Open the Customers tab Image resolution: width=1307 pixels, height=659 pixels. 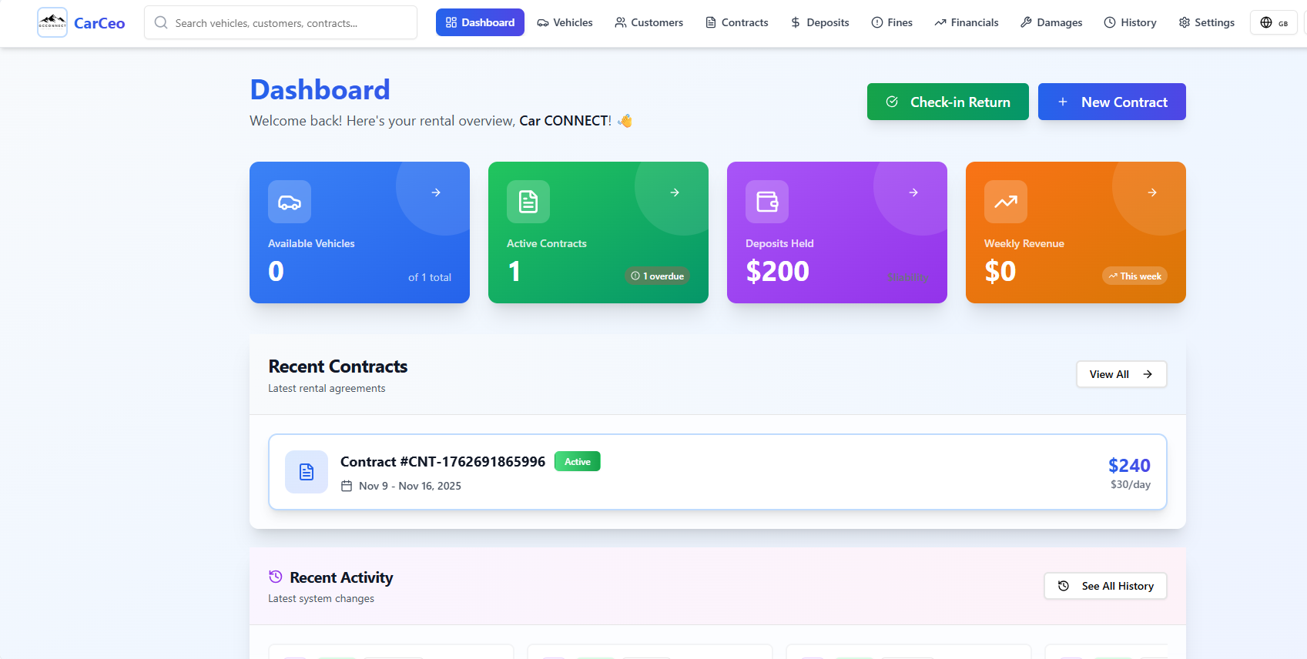(x=648, y=22)
